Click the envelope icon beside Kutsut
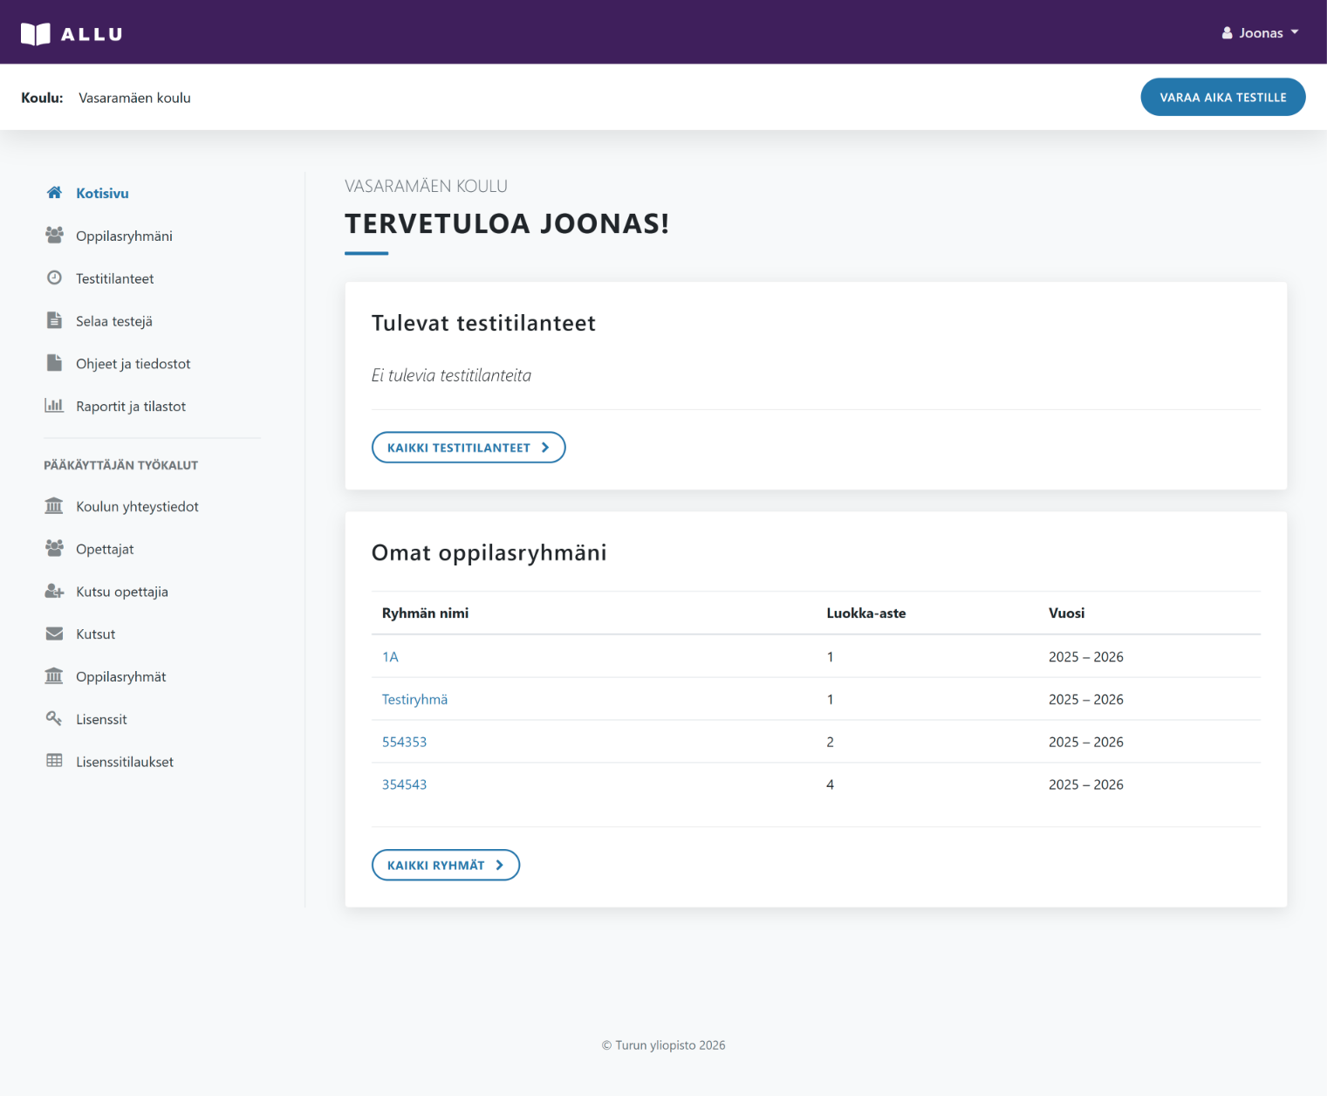1327x1096 pixels. point(54,634)
